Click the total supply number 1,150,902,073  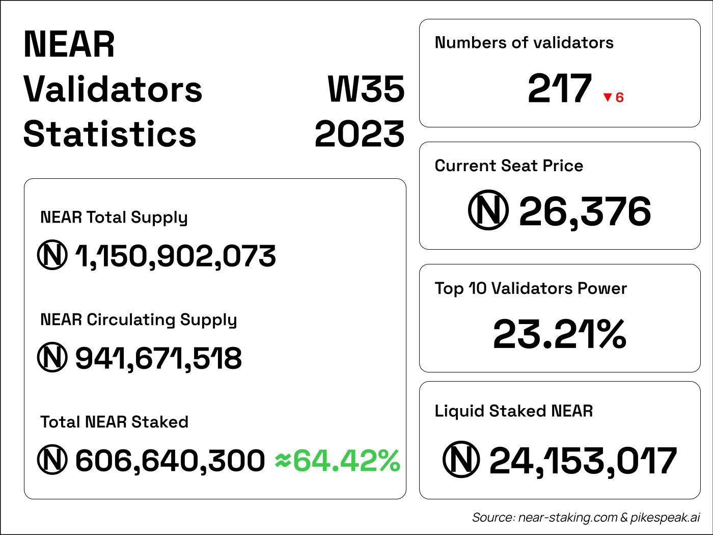pos(176,256)
